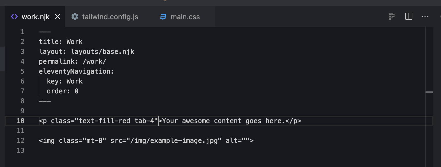
Task: Close the work.njk tab
Action: (57, 16)
